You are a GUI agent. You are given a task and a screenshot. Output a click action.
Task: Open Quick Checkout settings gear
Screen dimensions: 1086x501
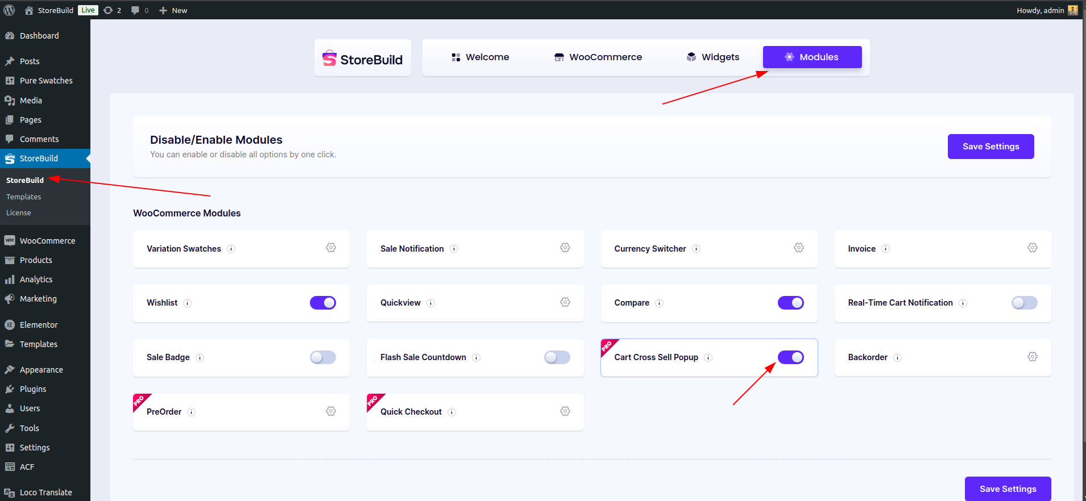pyautogui.click(x=565, y=411)
